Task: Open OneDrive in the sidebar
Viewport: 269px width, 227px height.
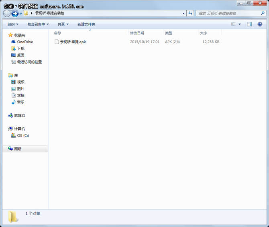Action: 25,42
